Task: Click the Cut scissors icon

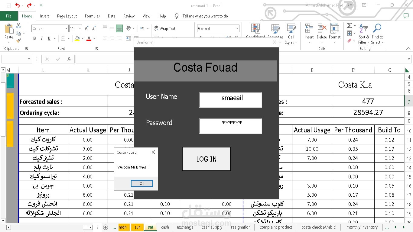Action: [18, 26]
